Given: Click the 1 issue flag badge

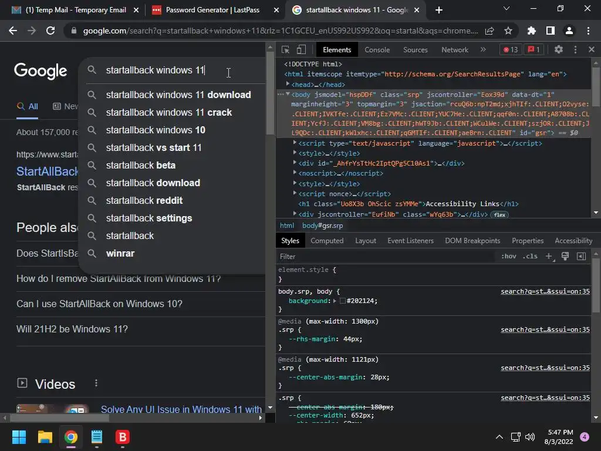Looking at the screenshot, I should pyautogui.click(x=534, y=49).
